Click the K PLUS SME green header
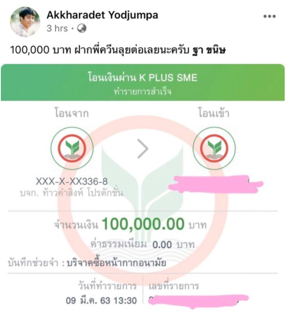Screen dimensions: 297x315 click(x=143, y=82)
